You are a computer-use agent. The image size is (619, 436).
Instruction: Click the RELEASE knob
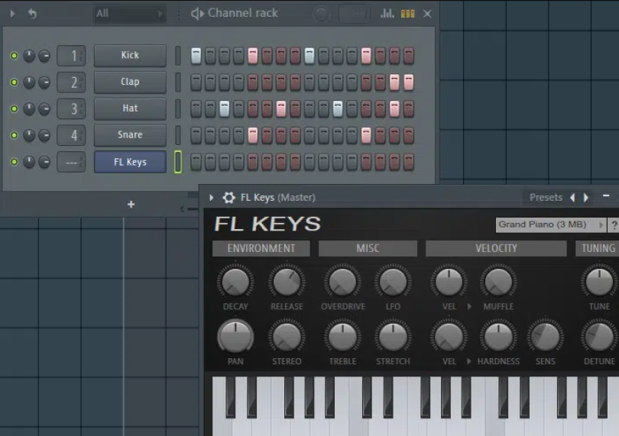[x=287, y=282]
